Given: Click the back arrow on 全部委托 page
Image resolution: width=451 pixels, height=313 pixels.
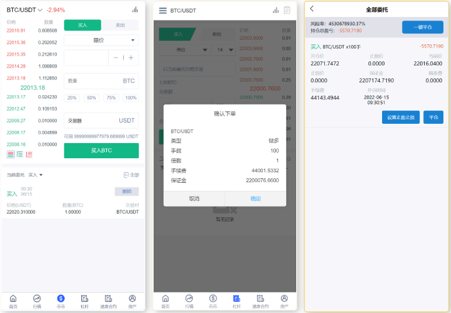Looking at the screenshot, I should coord(312,9).
